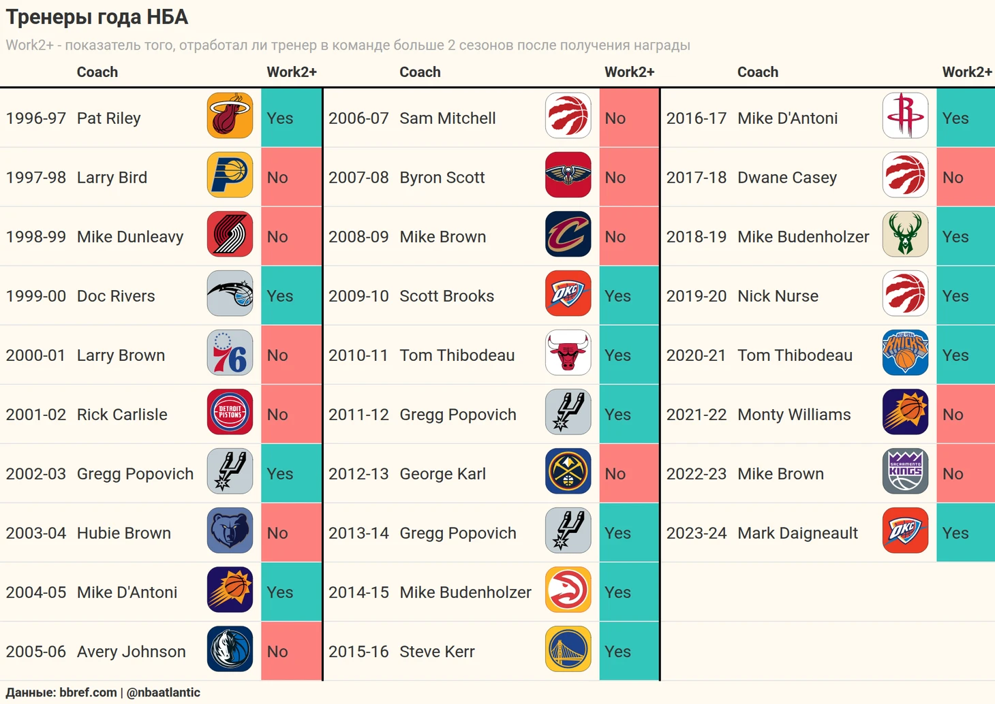Select the Golden State Warriors logo
The height and width of the screenshot is (704, 995).
pos(568,649)
